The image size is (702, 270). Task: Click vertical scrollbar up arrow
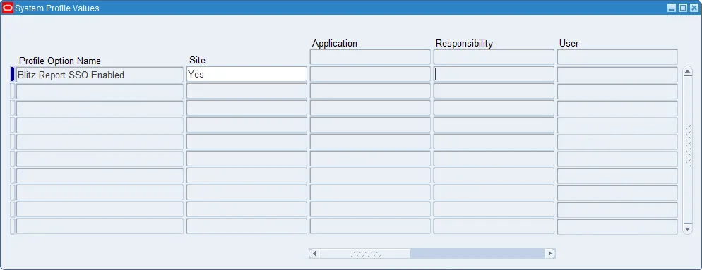coord(688,71)
